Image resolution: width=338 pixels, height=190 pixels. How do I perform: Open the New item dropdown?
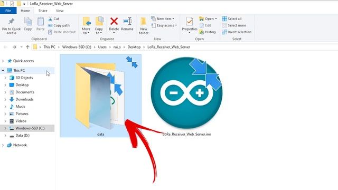(x=163, y=19)
